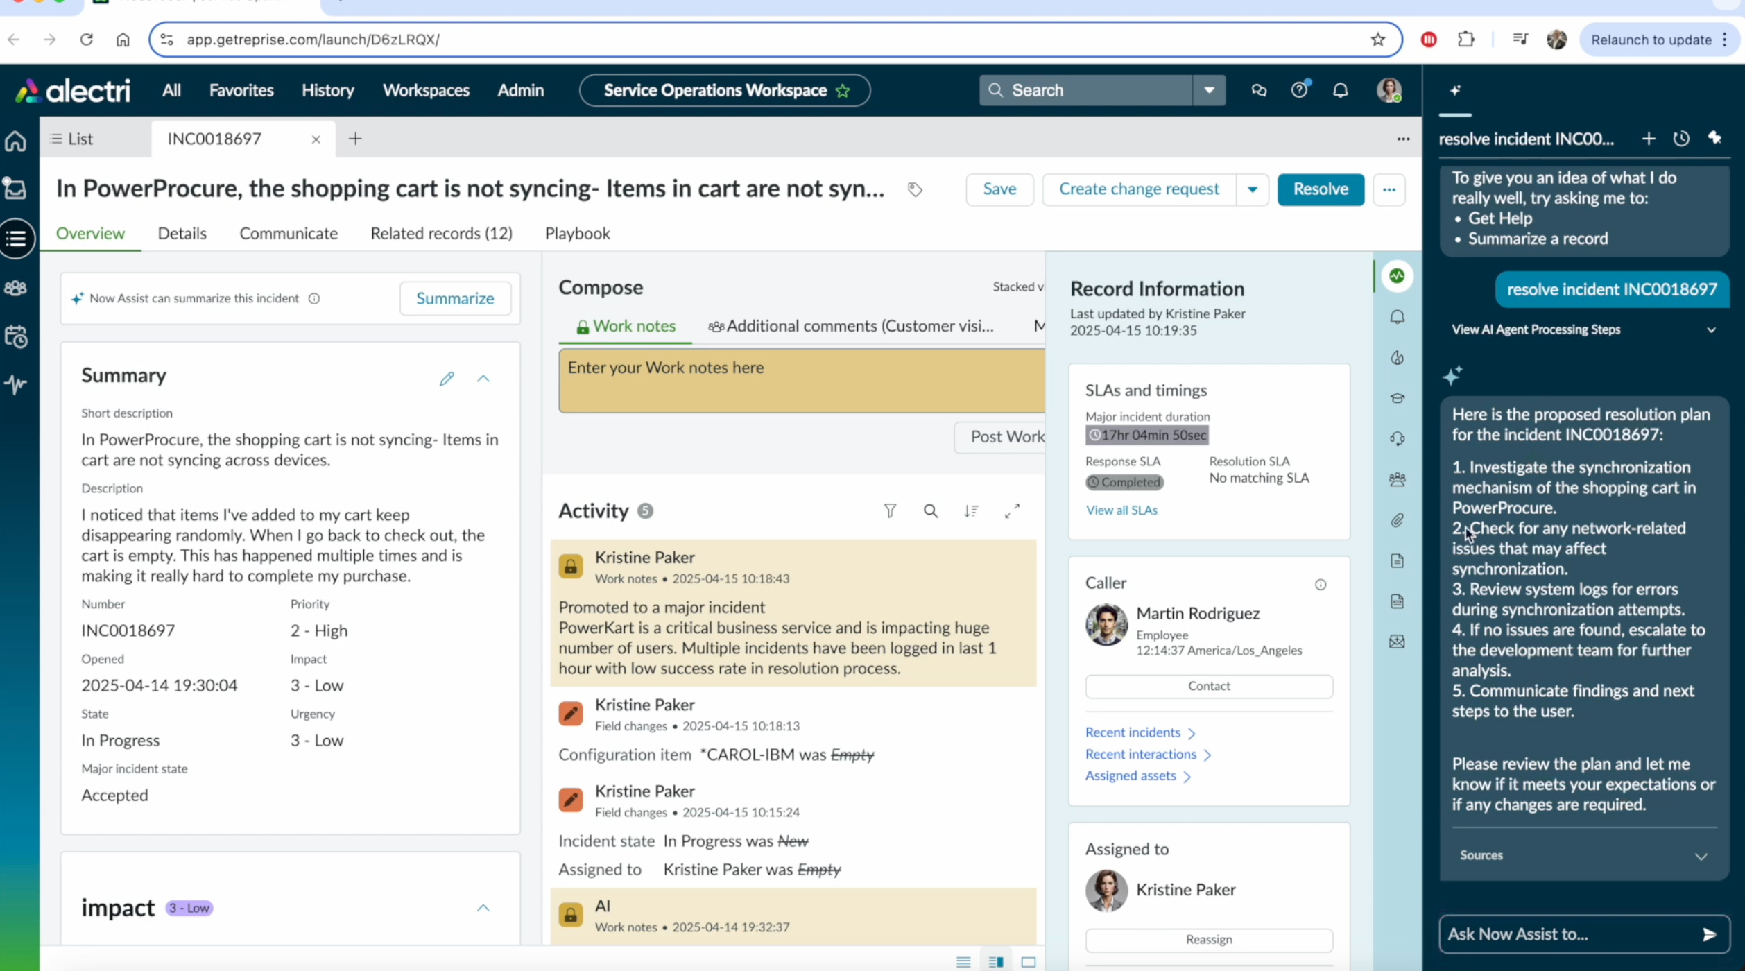
Task: Expand Activity stream to full view
Action: coord(1012,511)
